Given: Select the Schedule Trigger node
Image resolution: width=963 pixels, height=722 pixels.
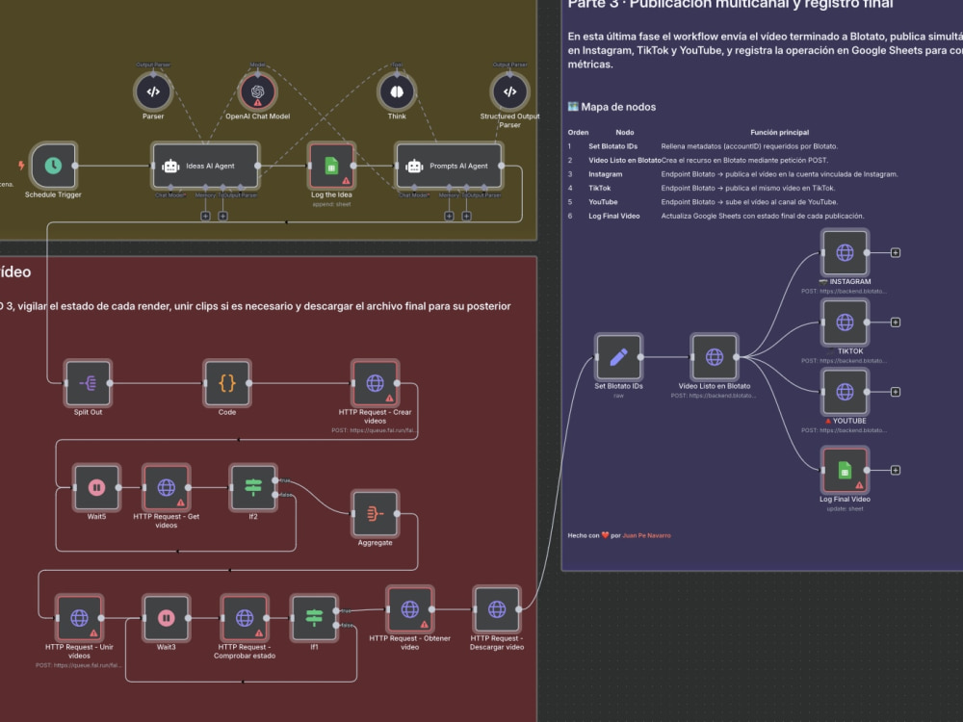Looking at the screenshot, I should tap(53, 166).
